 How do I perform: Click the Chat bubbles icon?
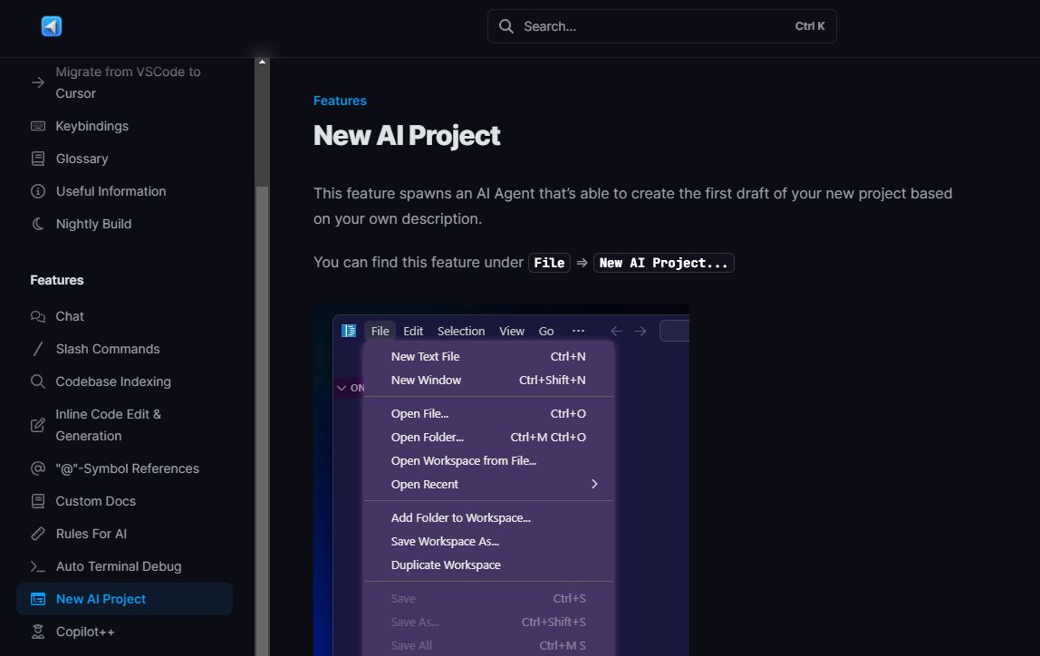[x=38, y=316]
